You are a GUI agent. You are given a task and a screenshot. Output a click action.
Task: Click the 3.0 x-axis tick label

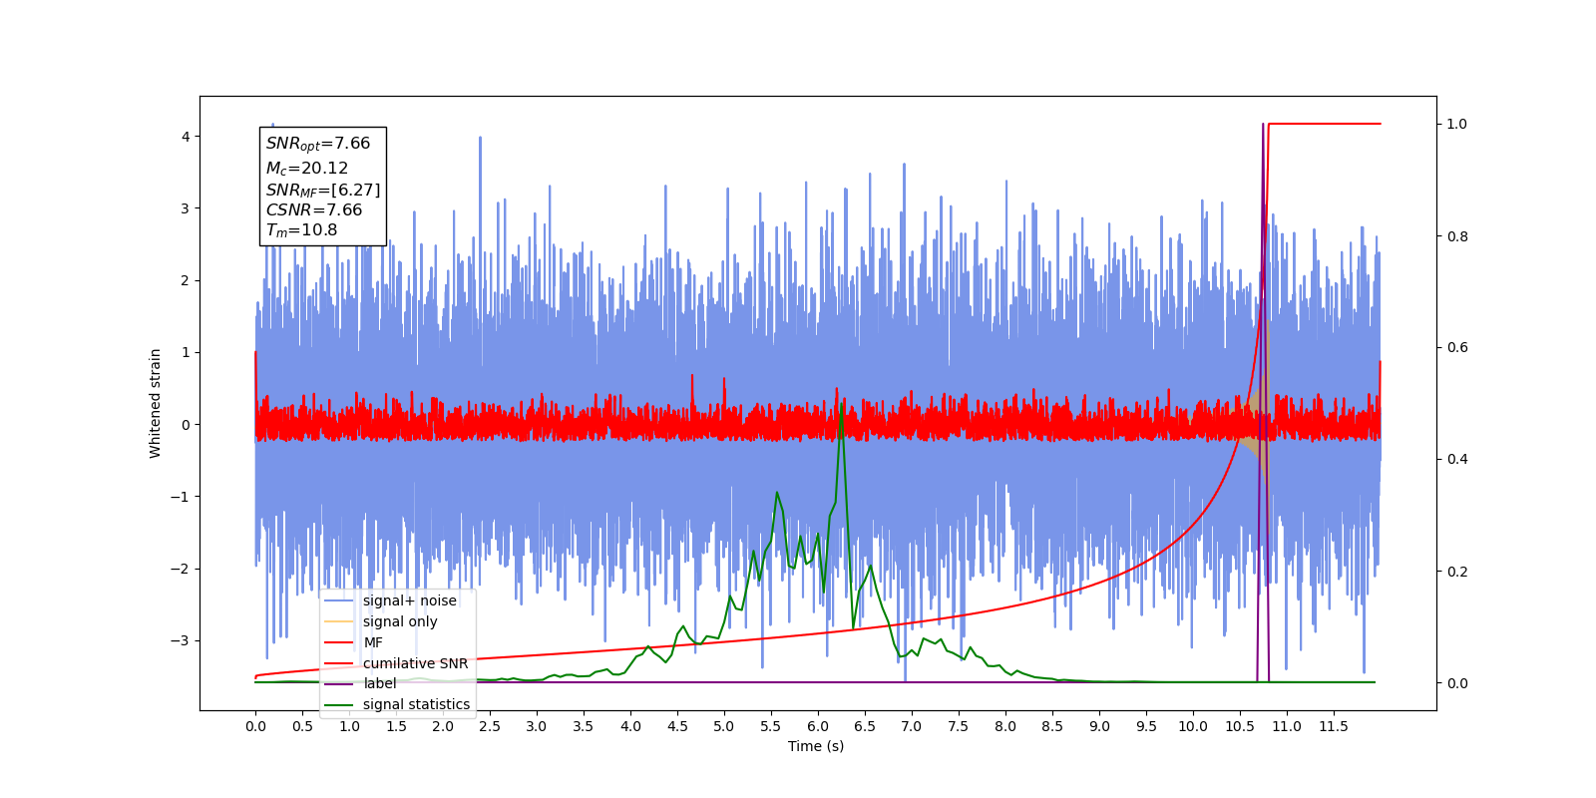[x=537, y=726]
